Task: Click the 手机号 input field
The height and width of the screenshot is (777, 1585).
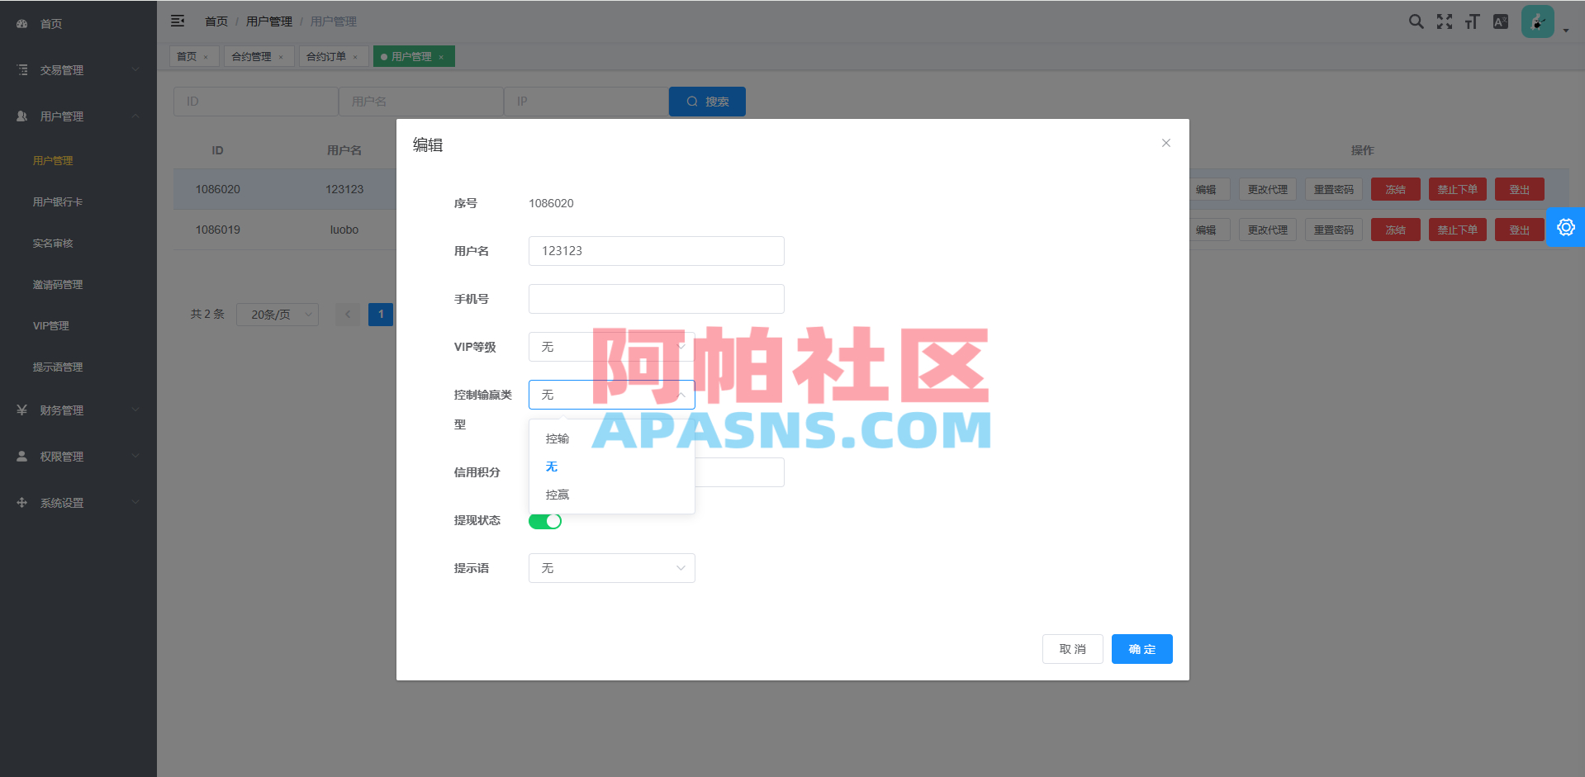Action: click(x=656, y=298)
